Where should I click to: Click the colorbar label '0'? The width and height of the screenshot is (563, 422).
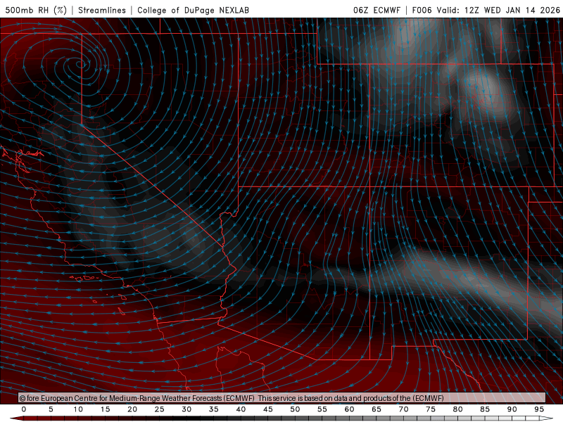tap(24, 409)
